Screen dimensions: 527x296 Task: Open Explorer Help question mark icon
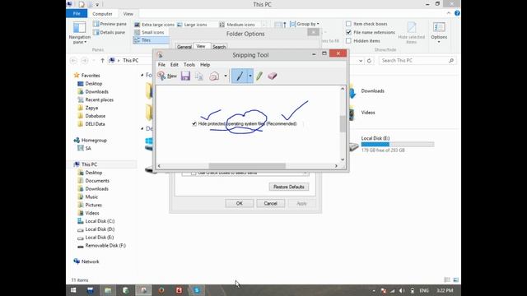(x=457, y=13)
